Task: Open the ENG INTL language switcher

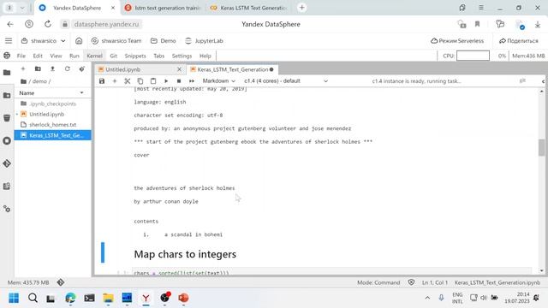Action: [x=457, y=298]
